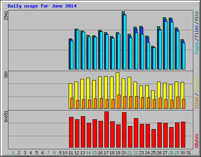Click the 80651 y-axis maximum label
This screenshot has height=157, width=201.
(6, 117)
